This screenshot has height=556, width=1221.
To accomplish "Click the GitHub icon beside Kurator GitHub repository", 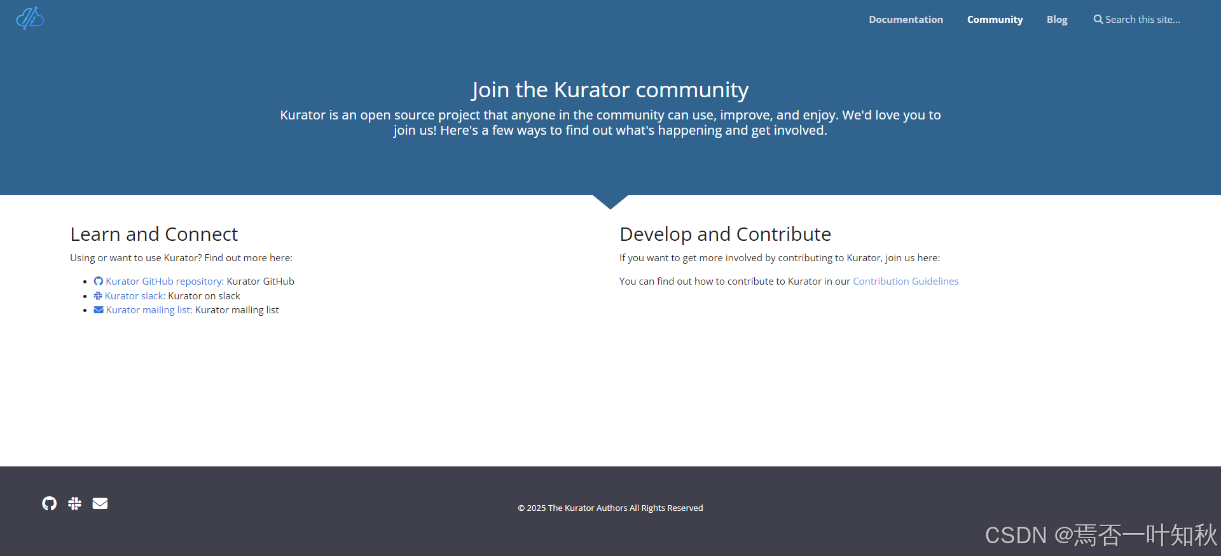I will click(99, 281).
